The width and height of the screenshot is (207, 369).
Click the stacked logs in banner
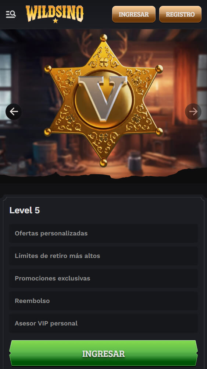159,158
